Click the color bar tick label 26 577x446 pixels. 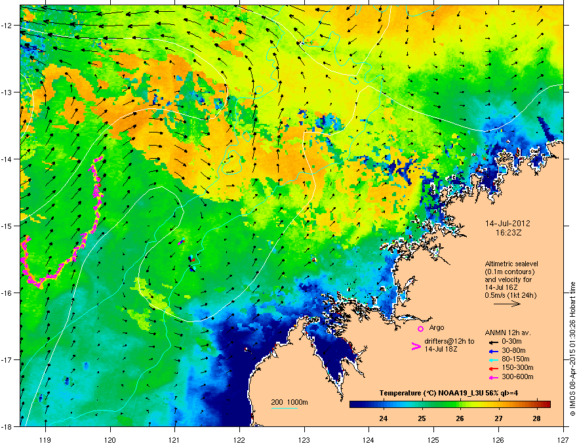[x=460, y=418]
